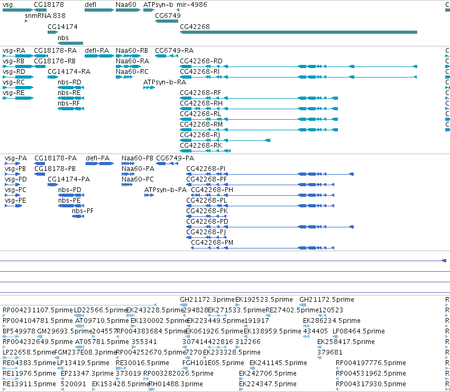Open the LP13419.5prime EST label
450x392 pixels.
coord(83,363)
